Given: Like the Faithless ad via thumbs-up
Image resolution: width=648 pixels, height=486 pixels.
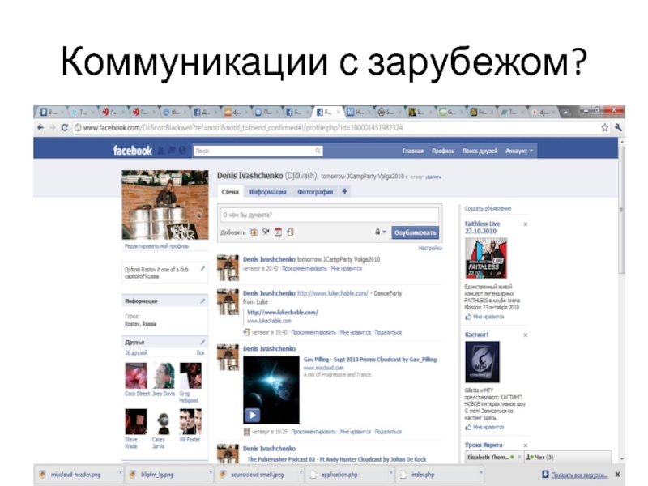Looking at the screenshot, I should coord(468,317).
